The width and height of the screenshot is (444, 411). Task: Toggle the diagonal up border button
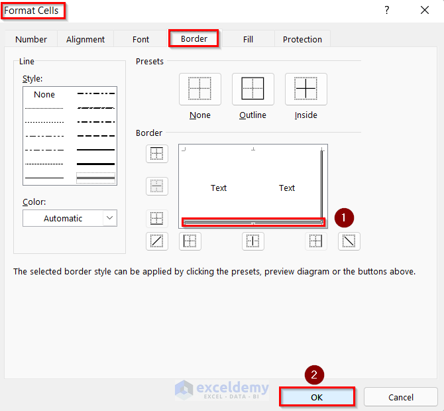157,241
